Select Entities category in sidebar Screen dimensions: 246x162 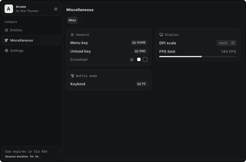point(16,30)
